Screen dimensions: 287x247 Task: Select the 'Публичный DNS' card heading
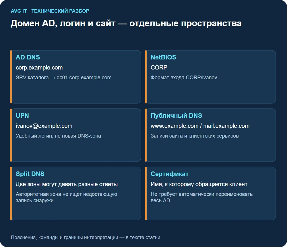(176, 115)
